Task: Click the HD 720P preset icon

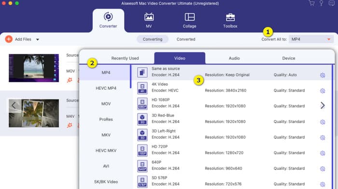Action: tap(142, 150)
